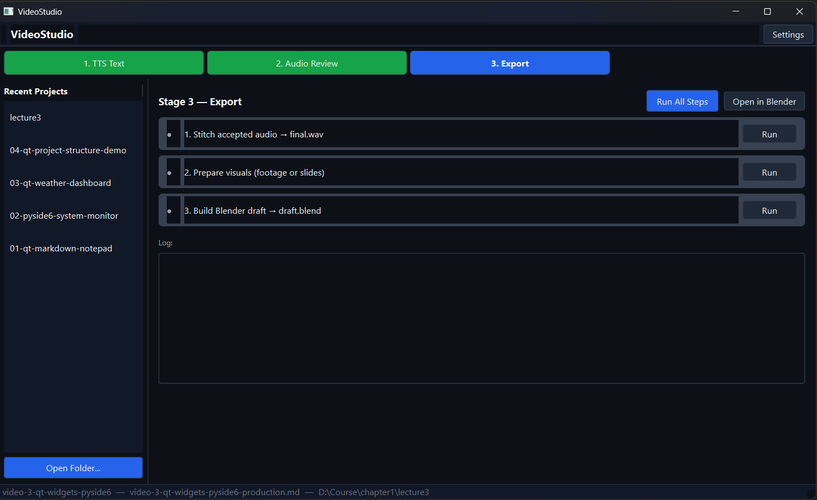The width and height of the screenshot is (817, 500).
Task: Click inside the empty Log output area
Action: coord(481,318)
